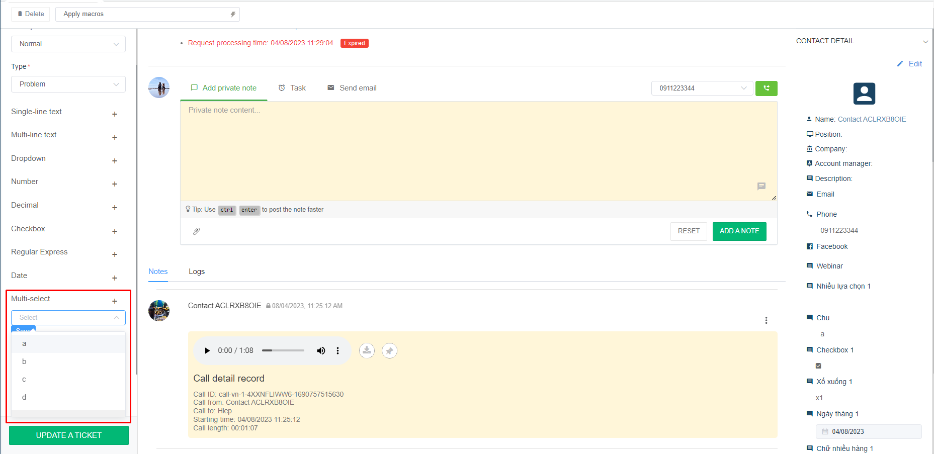Viewport: 934px width, 454px height.
Task: Open the Type dropdown showing Problem
Action: pyautogui.click(x=68, y=84)
